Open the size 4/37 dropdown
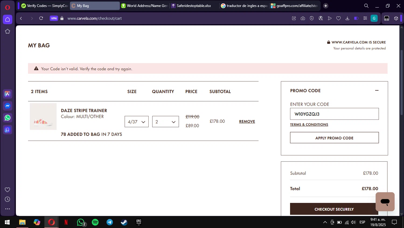This screenshot has height=228, width=404. (x=137, y=122)
